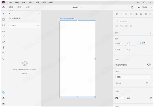Click the height field showing 926

(x=121, y=50)
